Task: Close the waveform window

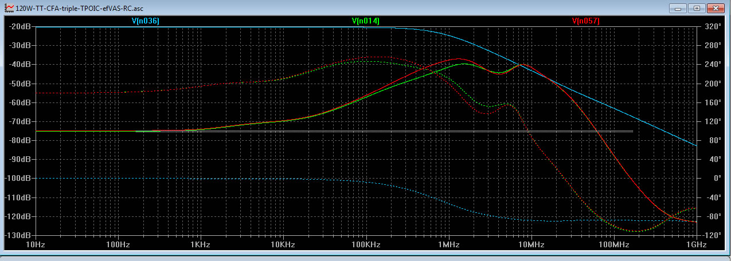Action: click(717, 8)
